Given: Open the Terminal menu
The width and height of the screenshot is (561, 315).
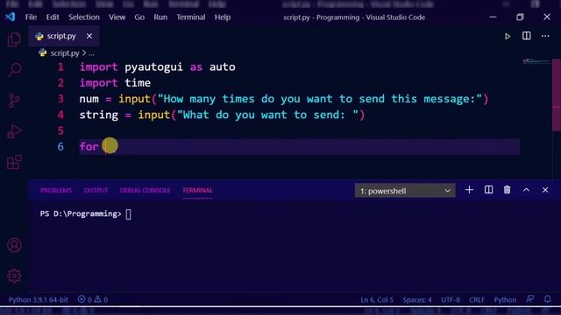Looking at the screenshot, I should (x=191, y=17).
